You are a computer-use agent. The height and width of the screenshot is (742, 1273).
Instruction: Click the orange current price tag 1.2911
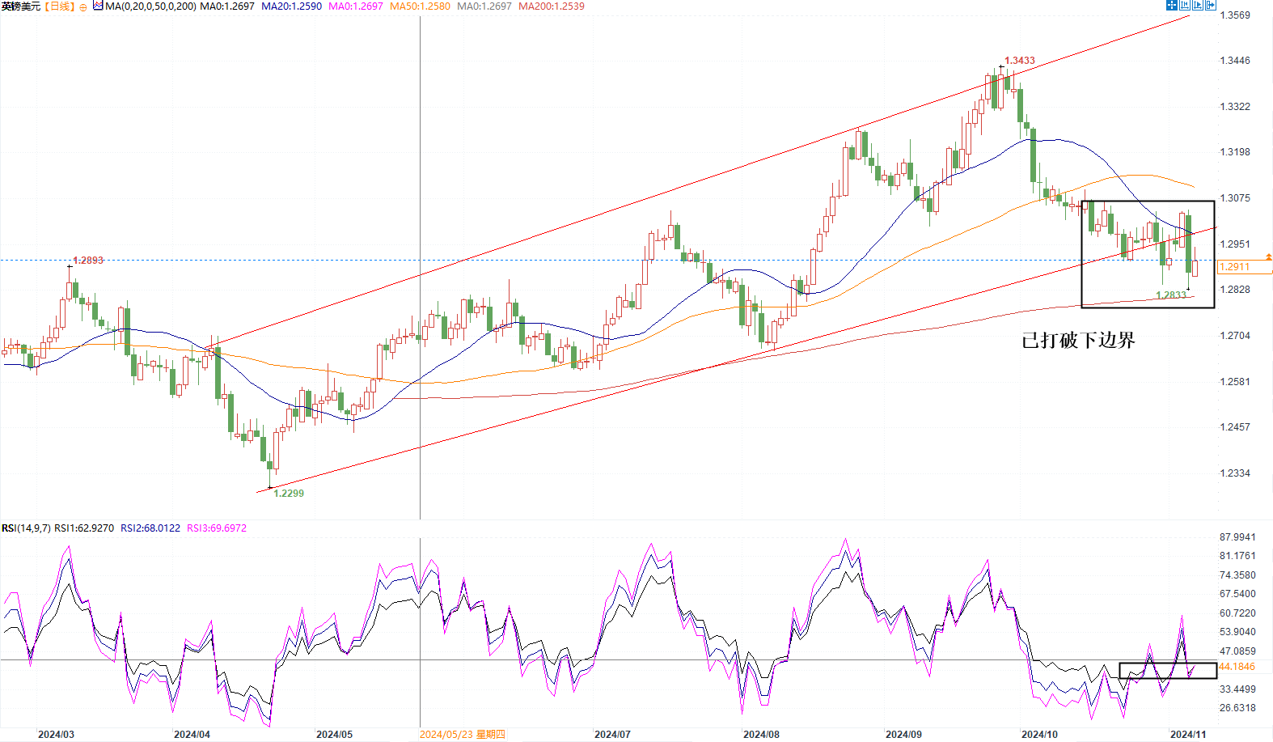[1235, 267]
